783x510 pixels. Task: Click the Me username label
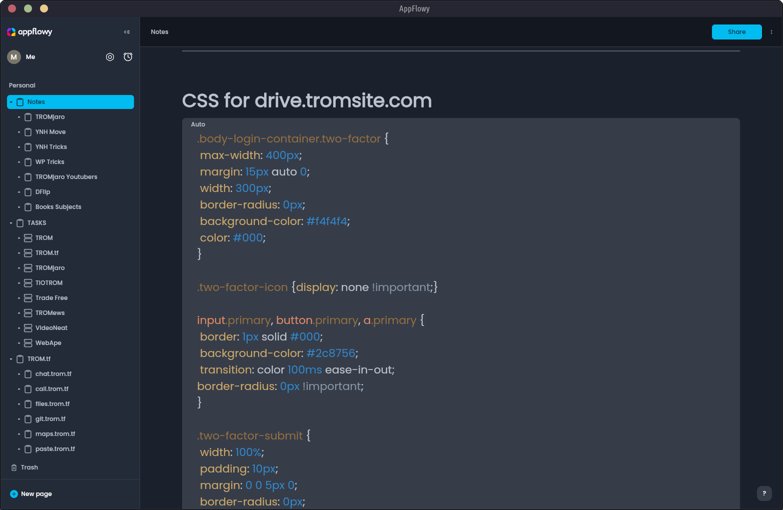coord(31,57)
